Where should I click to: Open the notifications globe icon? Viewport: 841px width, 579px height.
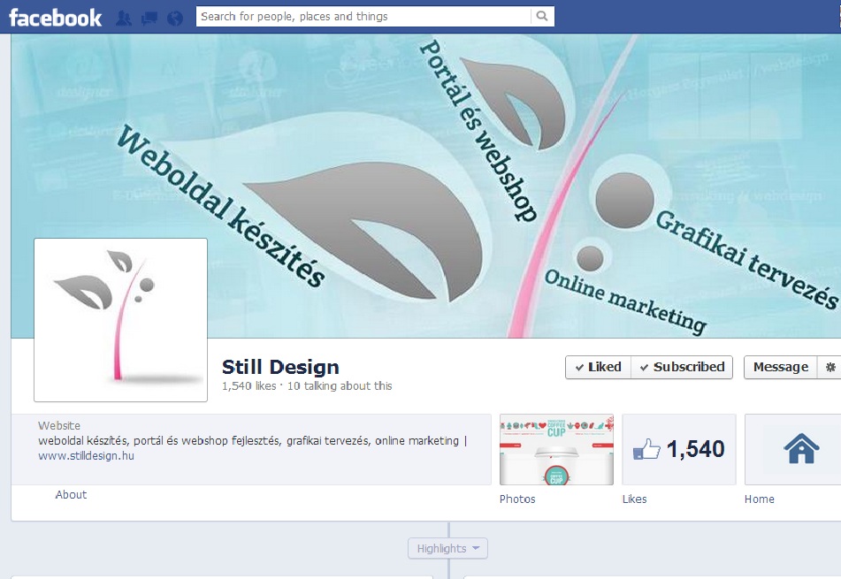[x=175, y=17]
